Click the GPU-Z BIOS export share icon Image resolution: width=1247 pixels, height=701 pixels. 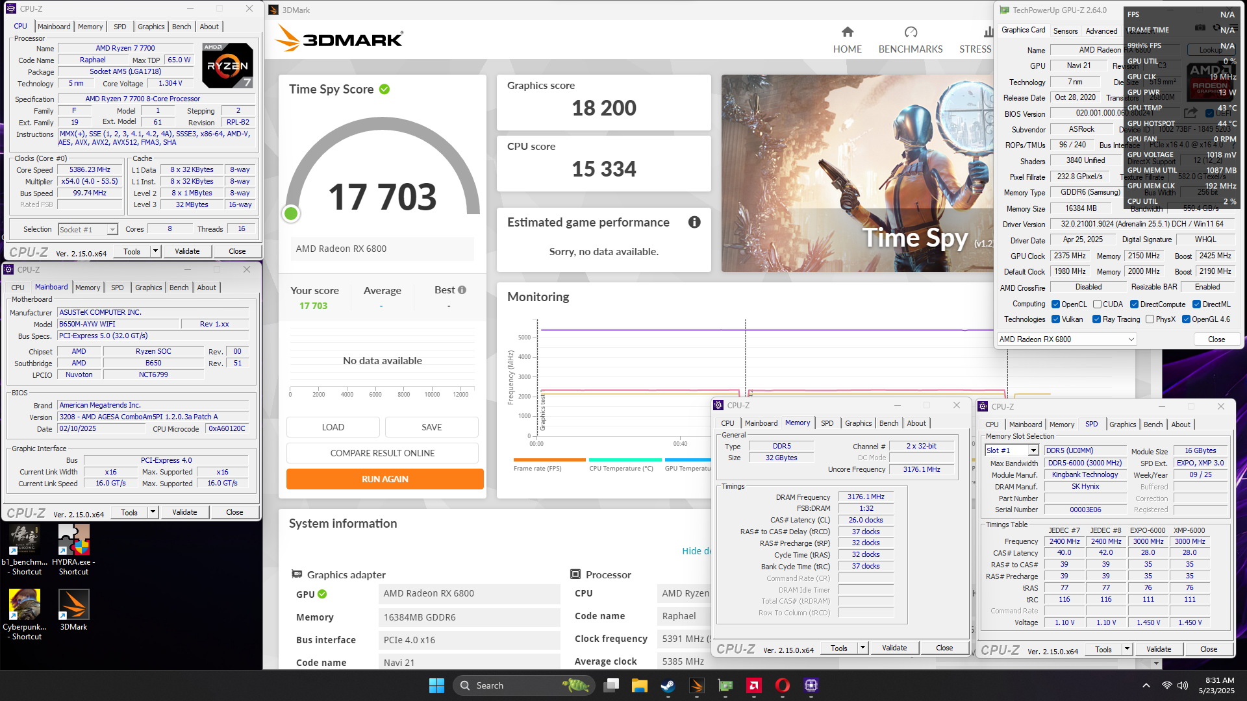(x=1190, y=113)
